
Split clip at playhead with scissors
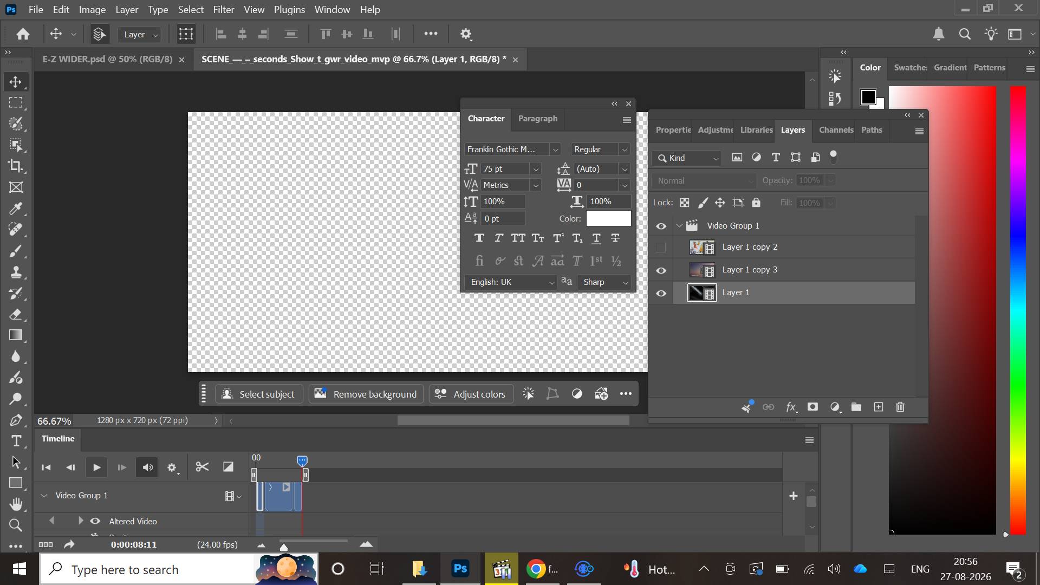[202, 467]
